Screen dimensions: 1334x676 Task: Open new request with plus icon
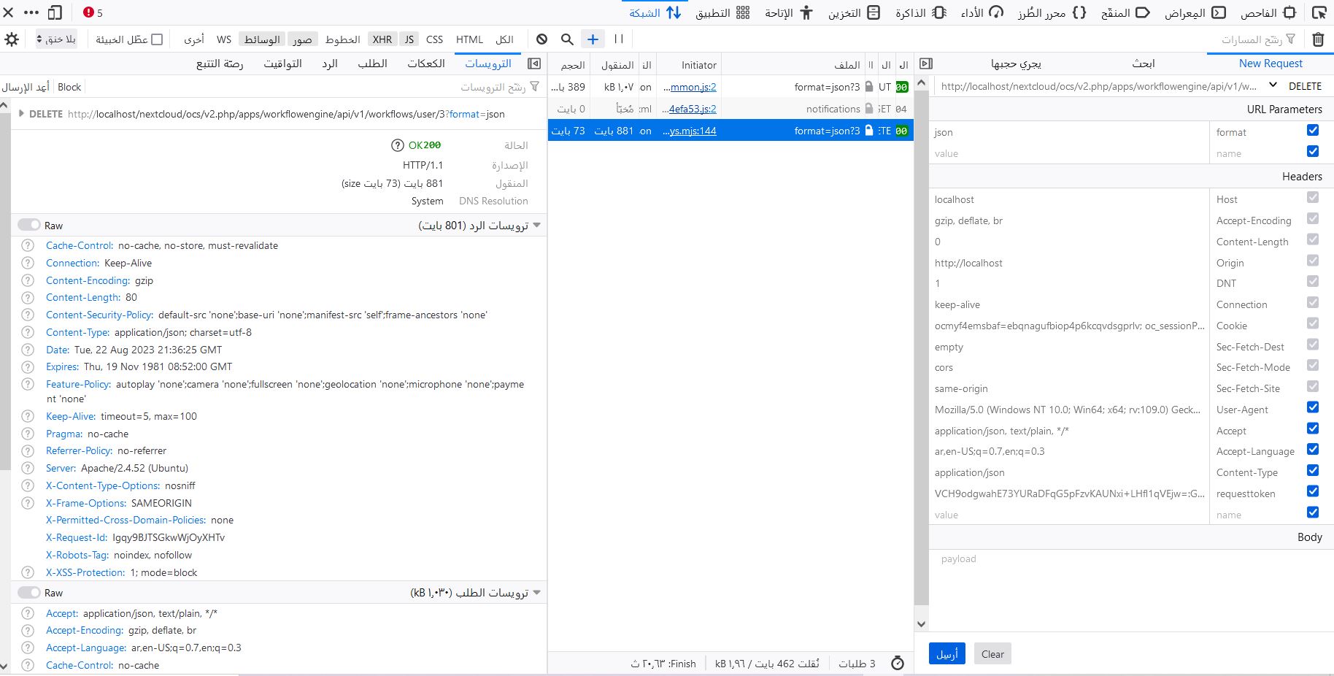593,39
